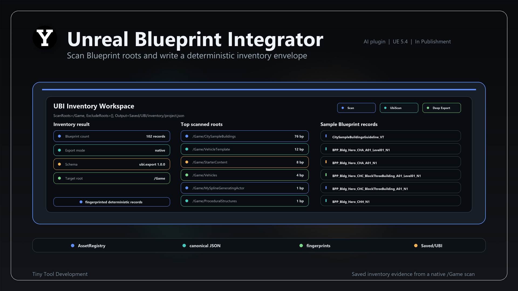Click the Saved inventory evidence footer caption

[413, 274]
